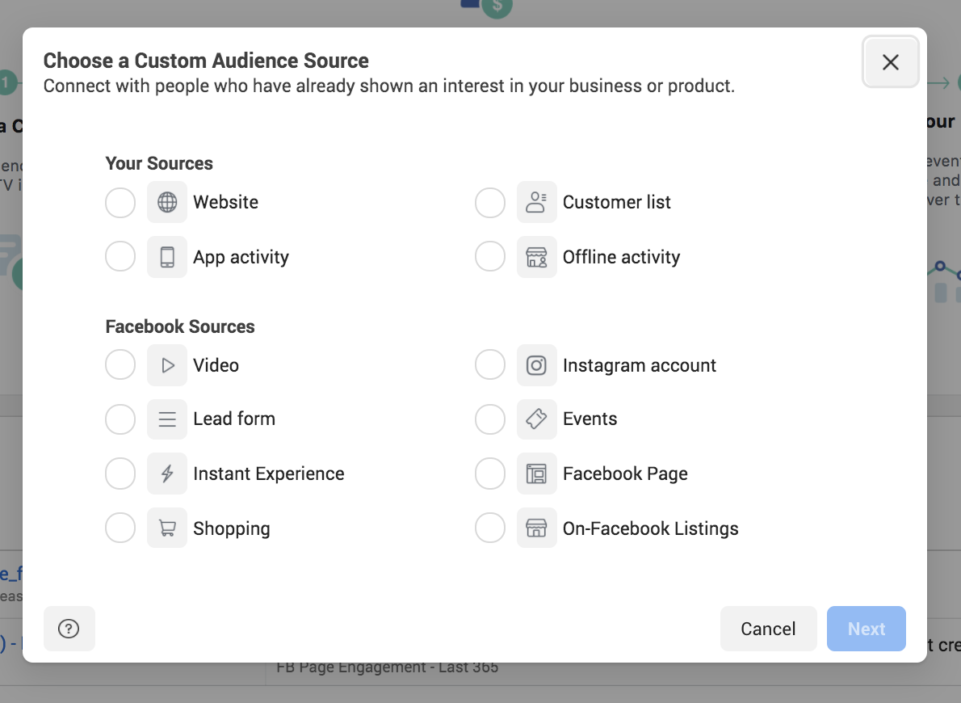Click the Offline activity storefront icon
This screenshot has width=961, height=703.
click(537, 256)
